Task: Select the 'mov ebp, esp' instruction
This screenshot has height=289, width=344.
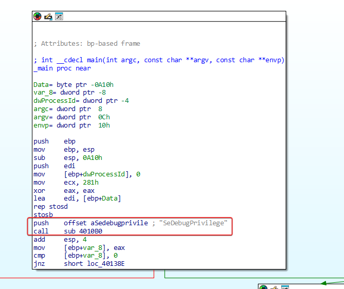Action: [64, 150]
